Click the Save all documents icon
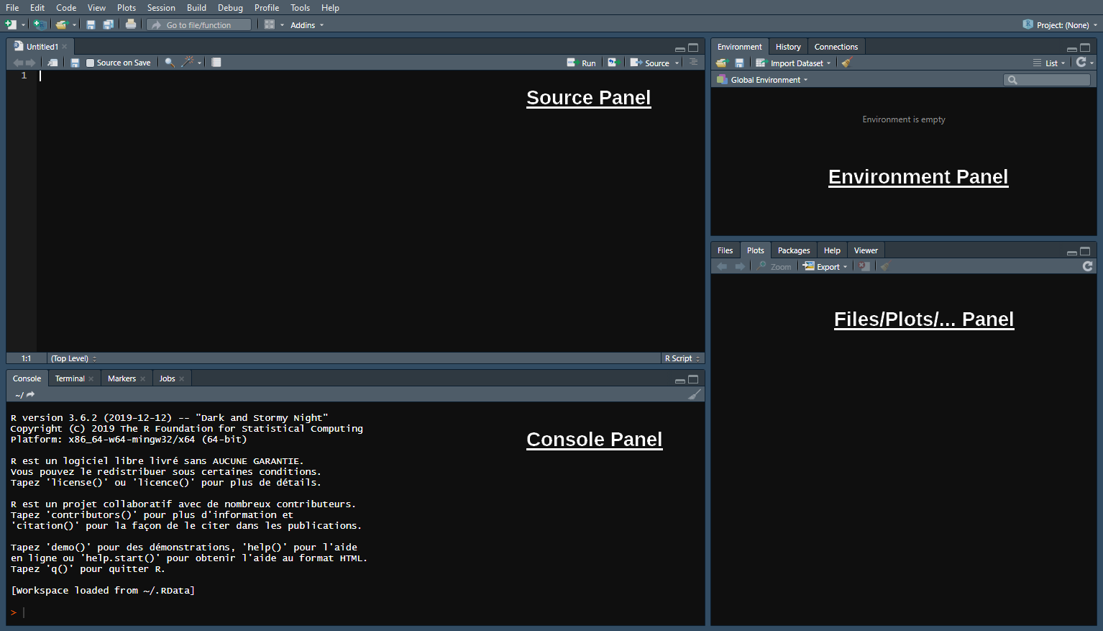Screen dimensions: 1103x631 click(108, 24)
